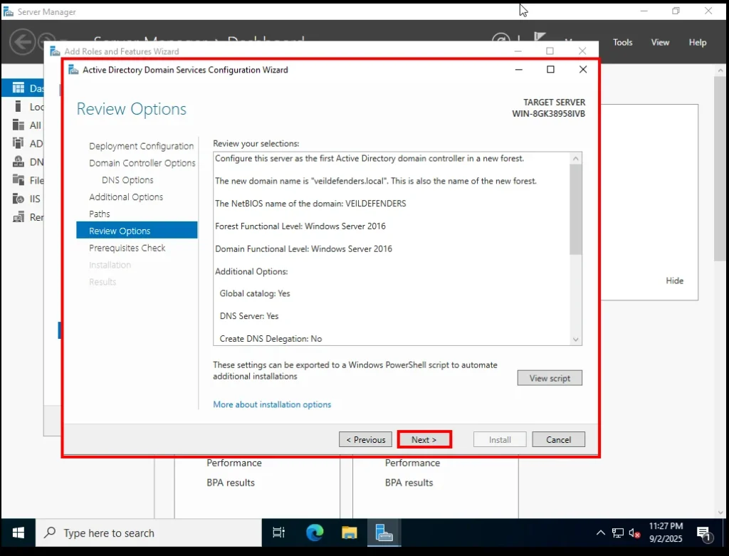The width and height of the screenshot is (729, 556).
Task: Select Prerequisites Check step
Action: [x=127, y=248]
